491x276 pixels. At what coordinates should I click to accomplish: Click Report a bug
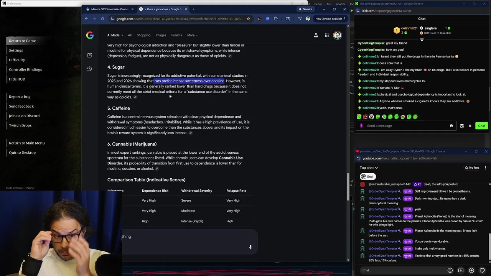coord(20,97)
